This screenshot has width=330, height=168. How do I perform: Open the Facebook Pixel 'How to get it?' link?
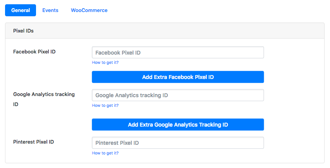coord(105,62)
